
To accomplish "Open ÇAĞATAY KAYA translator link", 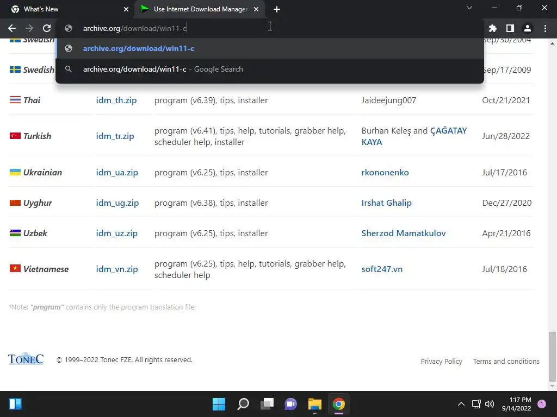I will [414, 136].
